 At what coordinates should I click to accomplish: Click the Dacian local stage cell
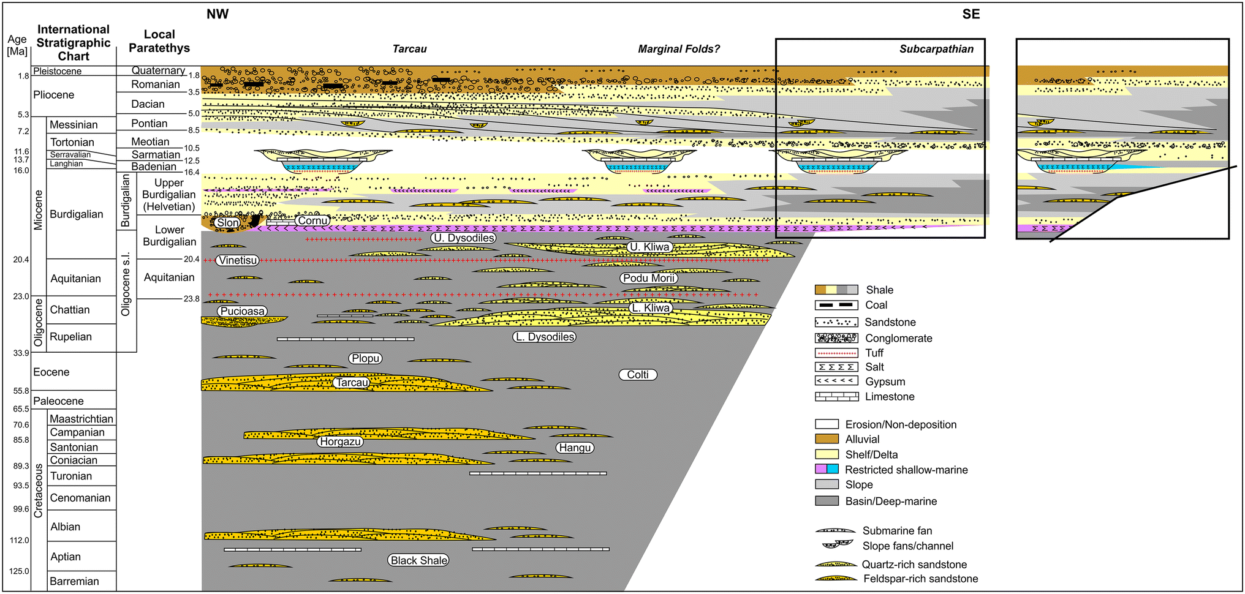[158, 104]
